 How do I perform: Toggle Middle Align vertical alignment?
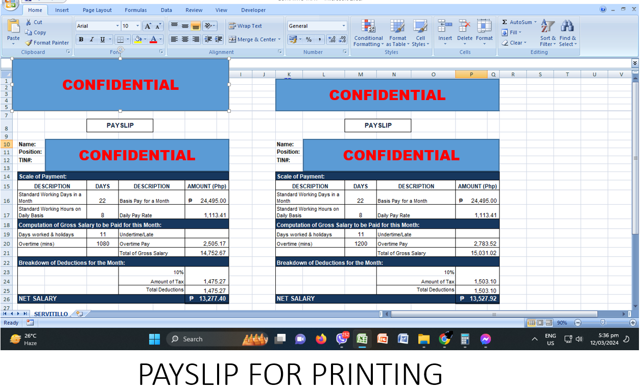(x=185, y=26)
